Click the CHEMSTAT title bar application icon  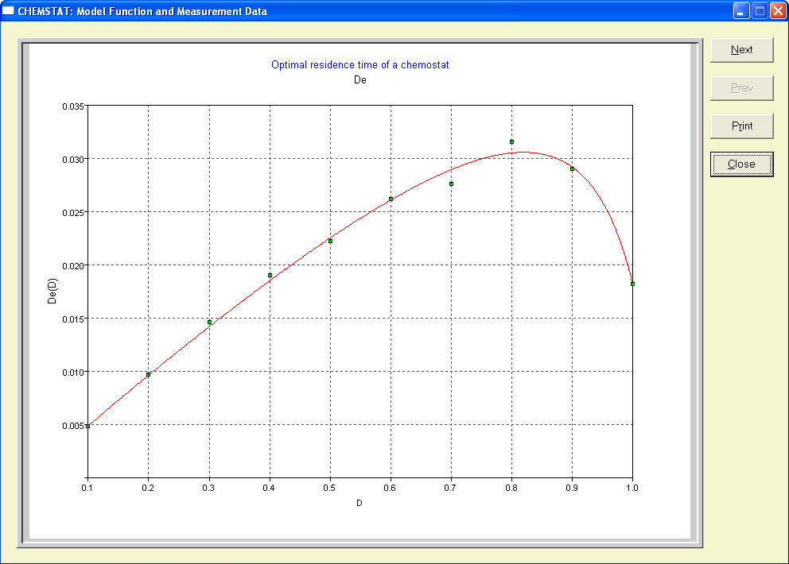click(x=9, y=11)
